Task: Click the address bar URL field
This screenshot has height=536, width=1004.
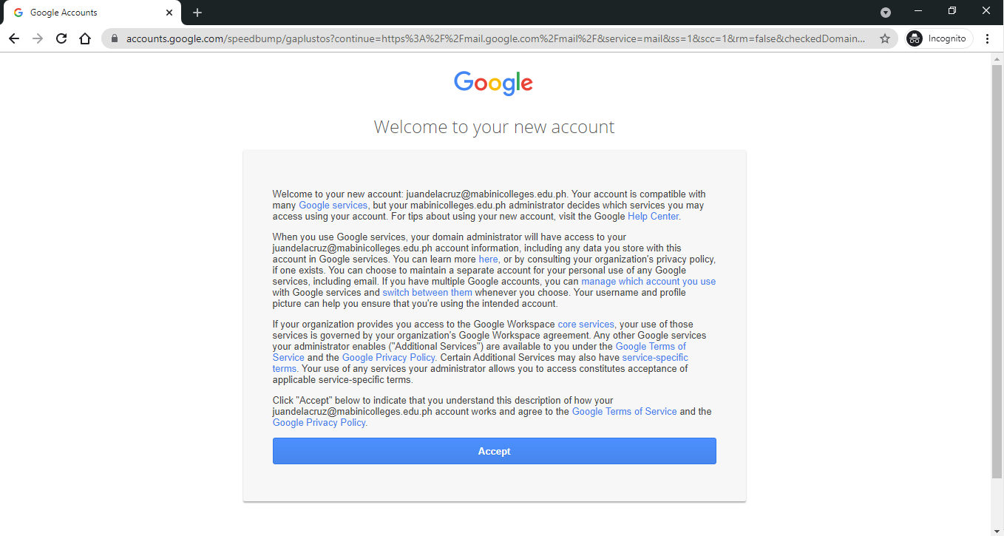Action: coord(495,38)
